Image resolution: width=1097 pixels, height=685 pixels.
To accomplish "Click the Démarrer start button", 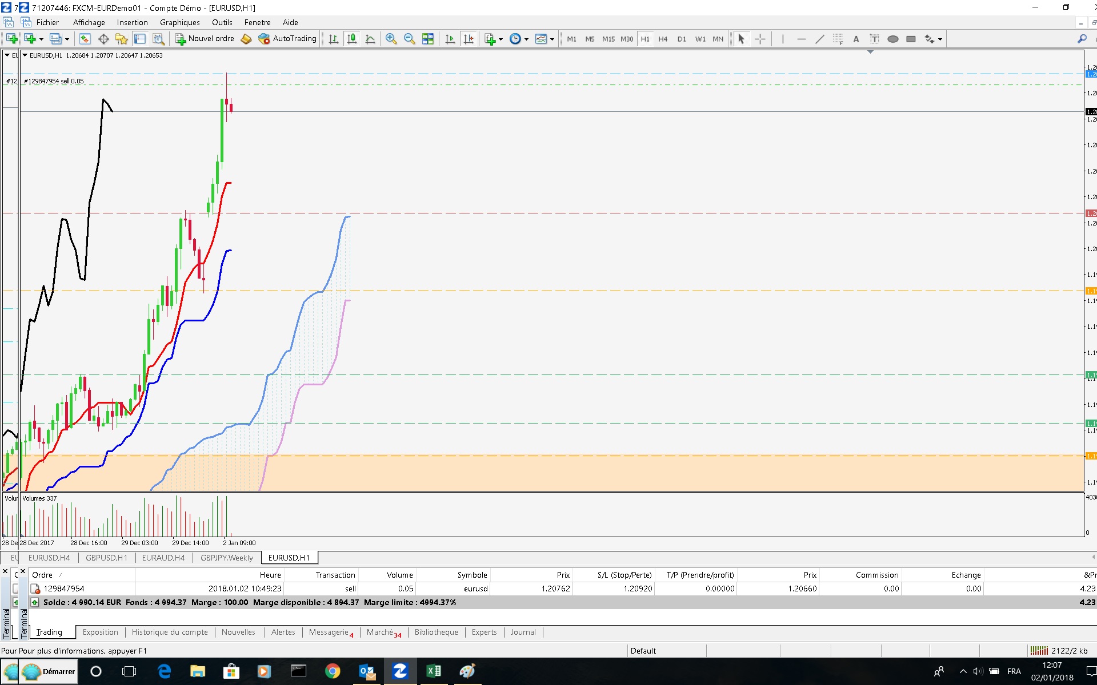I will (49, 671).
